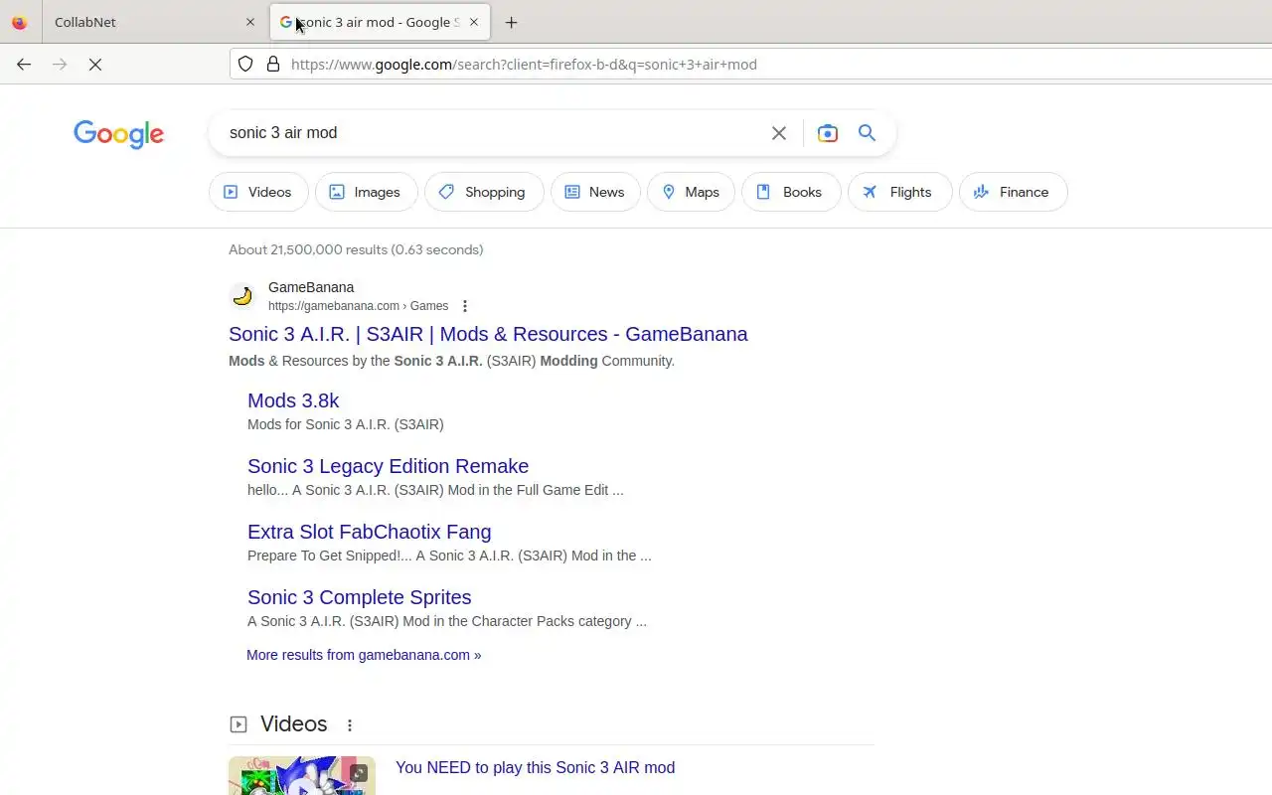Viewport: 1272px width, 795px height.
Task: Open 'You NEED to play this Sonic 3 AIR mod'
Action: tap(535, 767)
